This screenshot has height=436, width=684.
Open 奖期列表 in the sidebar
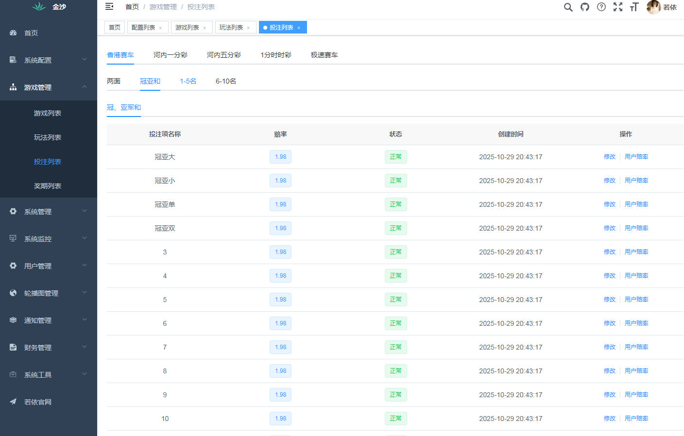(48, 186)
